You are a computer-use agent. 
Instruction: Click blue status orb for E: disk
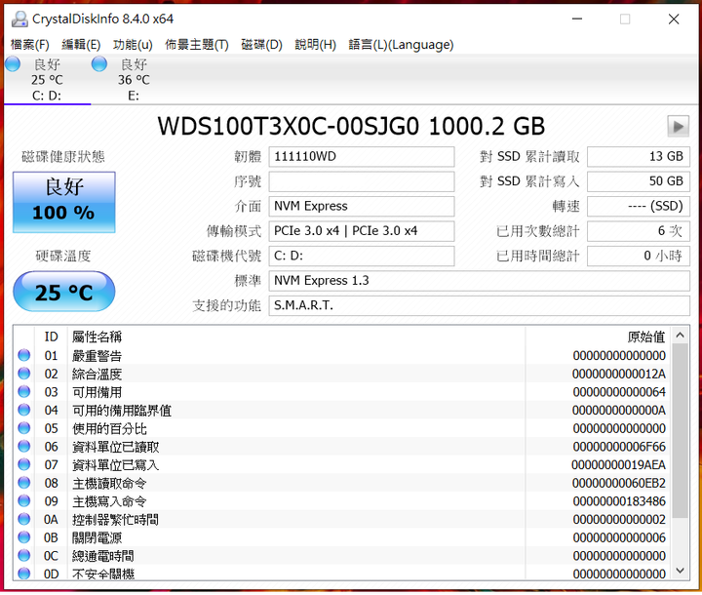(x=99, y=64)
